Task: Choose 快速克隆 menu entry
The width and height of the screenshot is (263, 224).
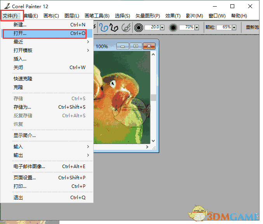Action: pyautogui.click(x=47, y=79)
